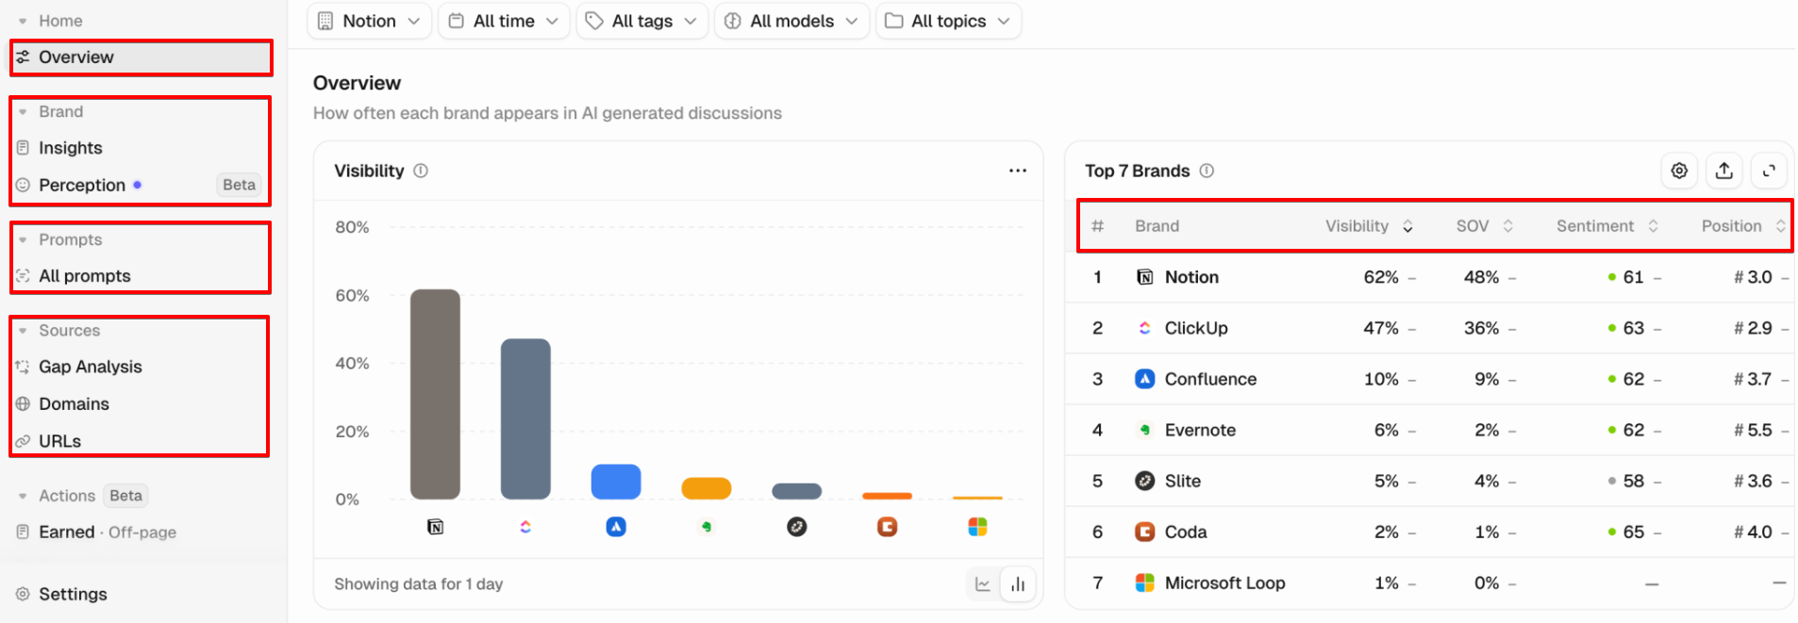Viewport: 1798px width, 623px height.
Task: Open Confluence row in brands table
Action: 1429,379
